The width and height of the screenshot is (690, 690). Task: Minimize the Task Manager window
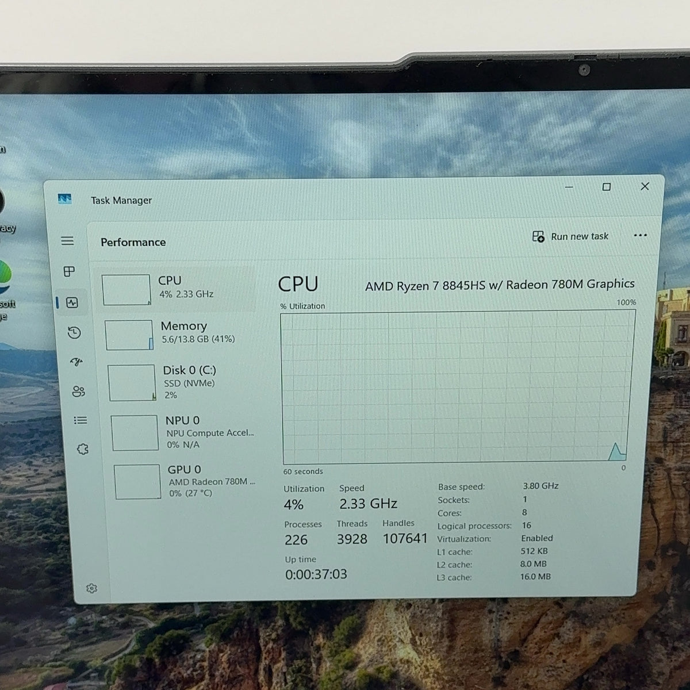569,187
